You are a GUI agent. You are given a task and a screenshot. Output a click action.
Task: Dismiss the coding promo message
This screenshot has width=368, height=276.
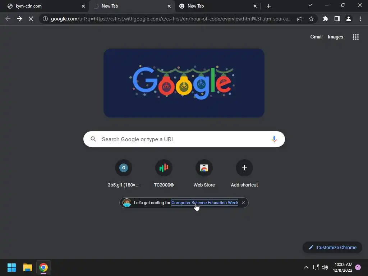click(243, 203)
